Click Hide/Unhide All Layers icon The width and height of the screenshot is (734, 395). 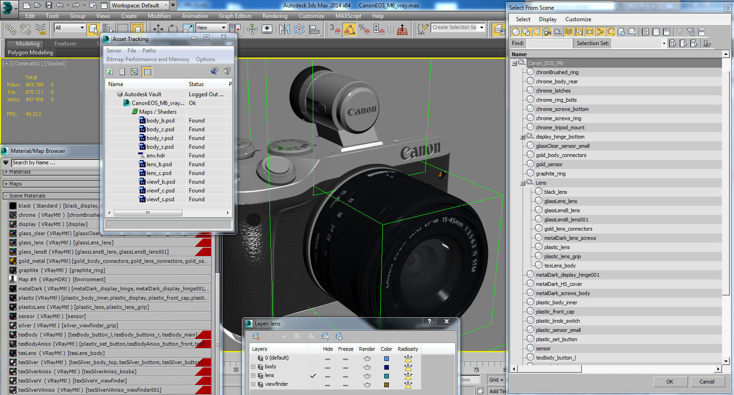pyautogui.click(x=325, y=337)
